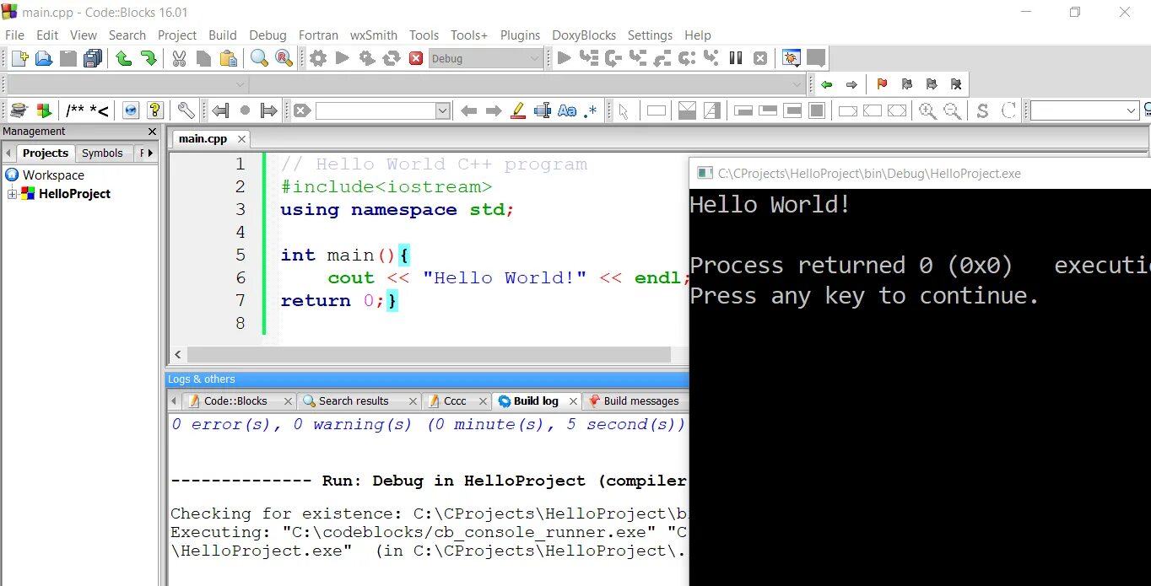This screenshot has height=586, width=1151.
Task: Toggle Match case Aa search option
Action: [567, 110]
